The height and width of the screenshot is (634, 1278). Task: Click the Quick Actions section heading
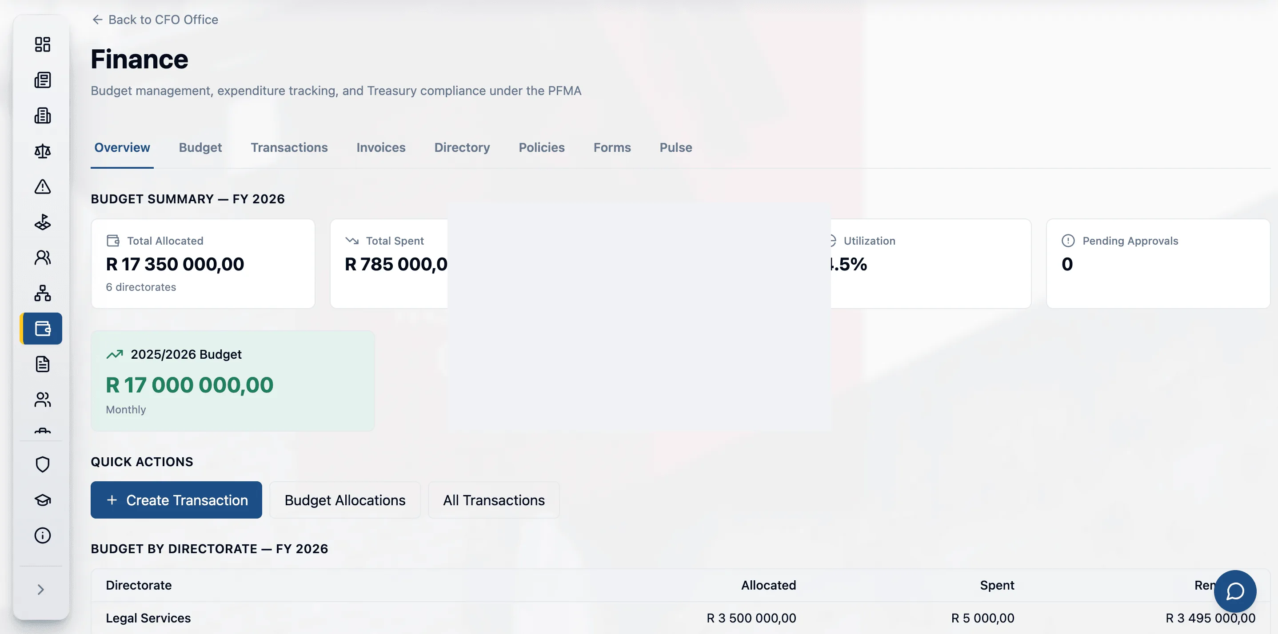142,462
